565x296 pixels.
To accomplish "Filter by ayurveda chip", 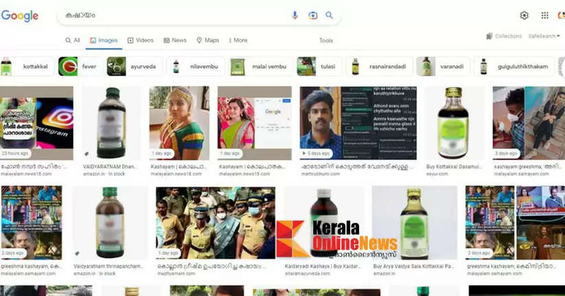I will 135,67.
